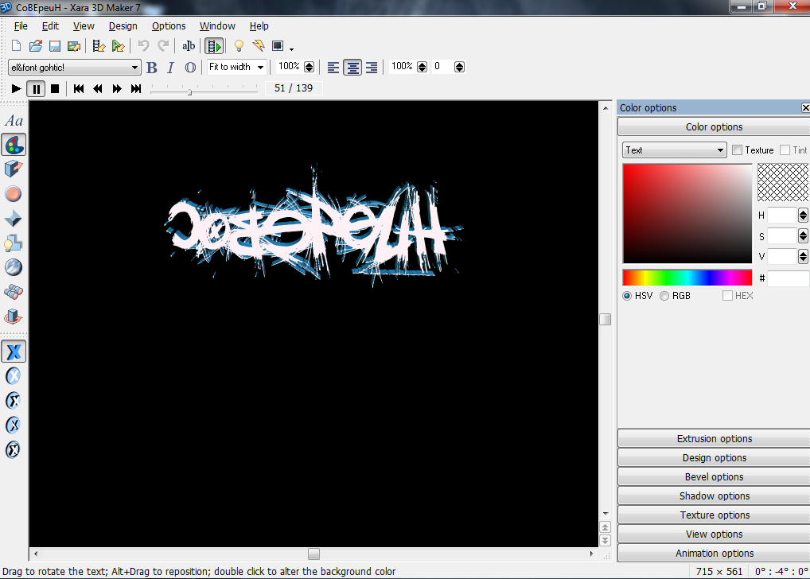This screenshot has height=579, width=810.
Task: Select the HSV color model option
Action: click(x=627, y=296)
